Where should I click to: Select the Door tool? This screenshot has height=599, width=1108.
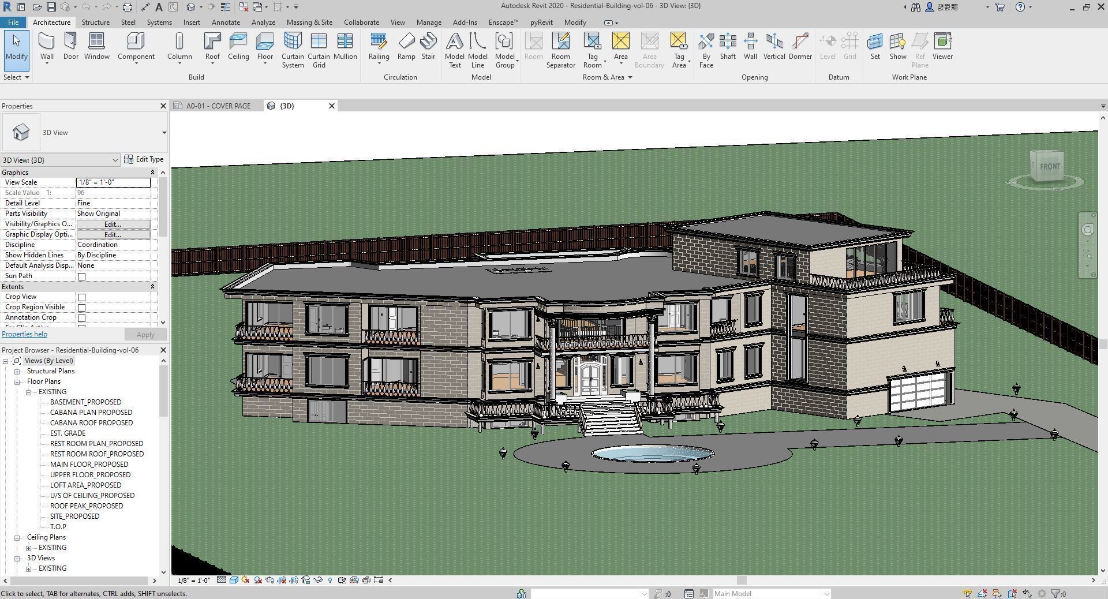point(70,46)
